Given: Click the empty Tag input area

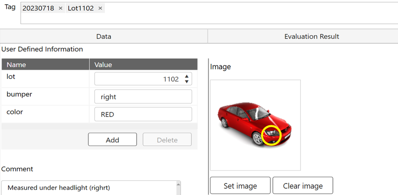Looking at the screenshot, I should [x=233, y=16].
